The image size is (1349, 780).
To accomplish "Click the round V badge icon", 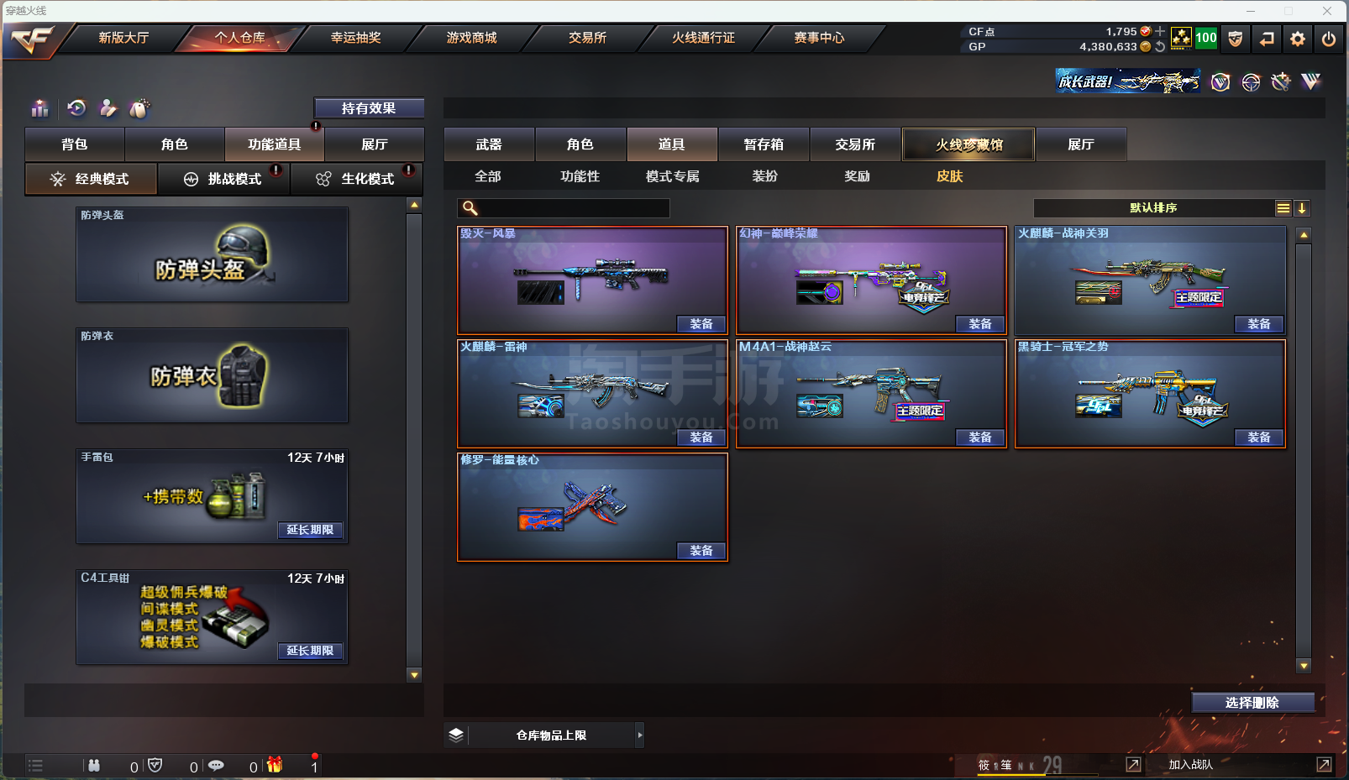I will click(x=1220, y=81).
